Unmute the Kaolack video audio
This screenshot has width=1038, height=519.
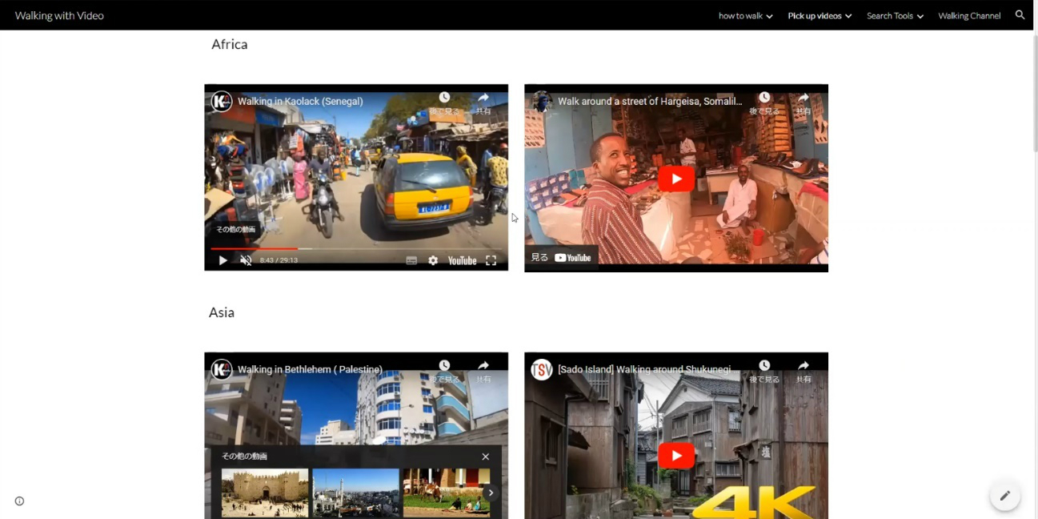pyautogui.click(x=246, y=260)
